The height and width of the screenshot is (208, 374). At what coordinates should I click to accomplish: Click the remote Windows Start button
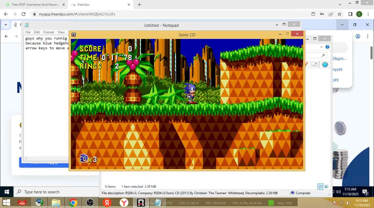click(x=7, y=192)
